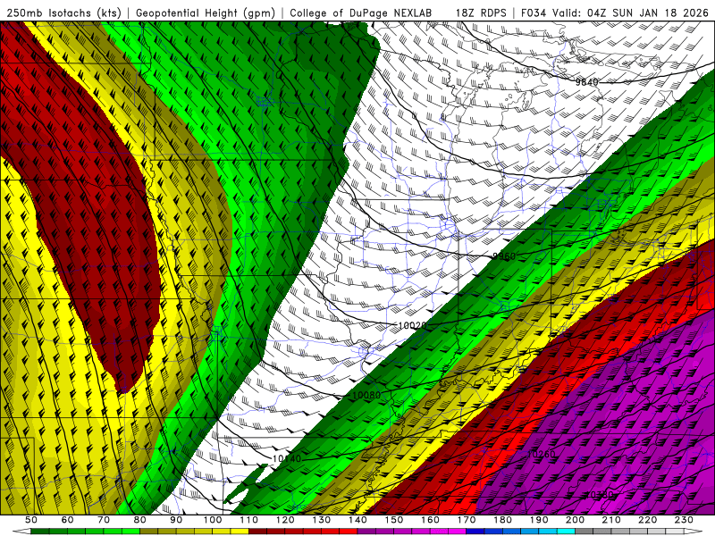Click the 100 value on the color scale

[213, 520]
